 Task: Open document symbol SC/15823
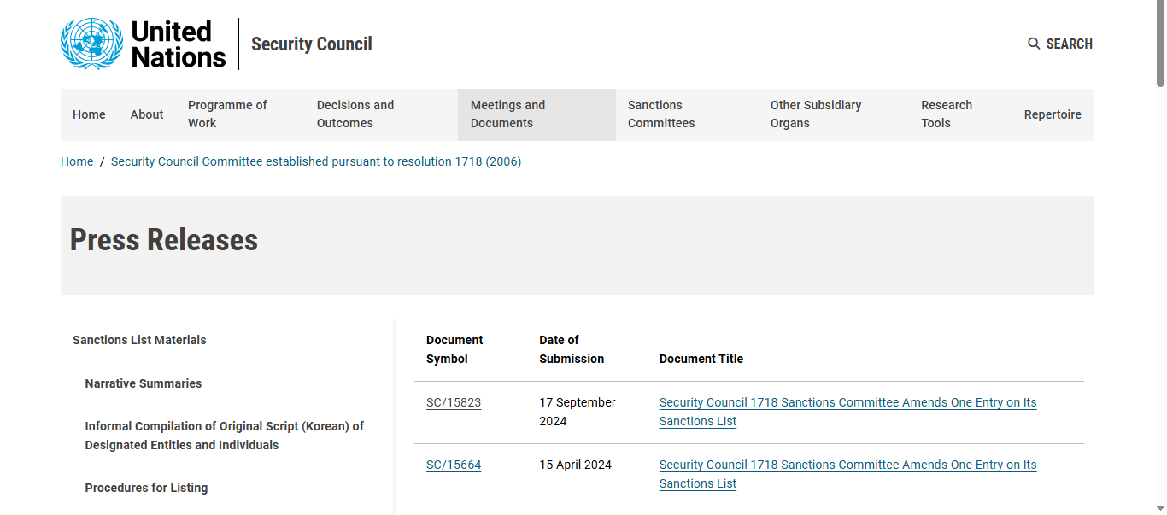pos(454,402)
